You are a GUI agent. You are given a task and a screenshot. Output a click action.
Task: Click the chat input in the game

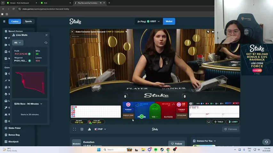84,36
